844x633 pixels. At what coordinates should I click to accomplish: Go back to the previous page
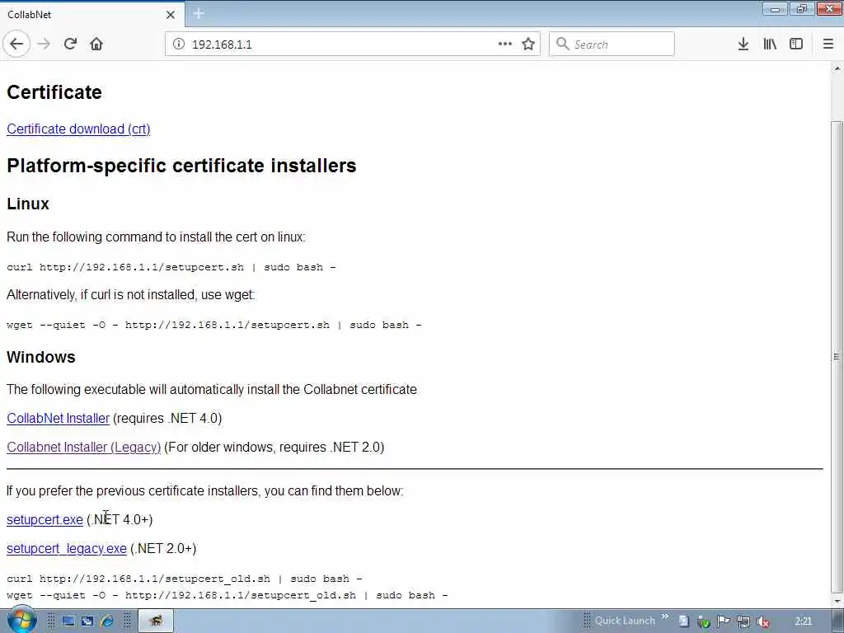(x=16, y=44)
